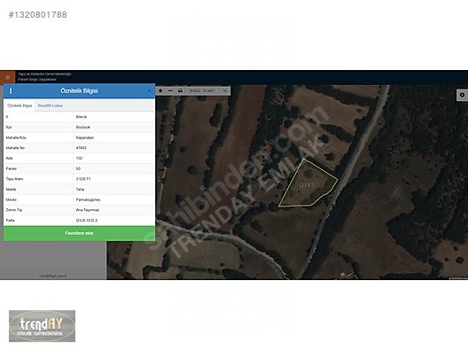This screenshot has width=468, height=351.
Task: Select the Bozüyük district value
Action: (x=83, y=127)
